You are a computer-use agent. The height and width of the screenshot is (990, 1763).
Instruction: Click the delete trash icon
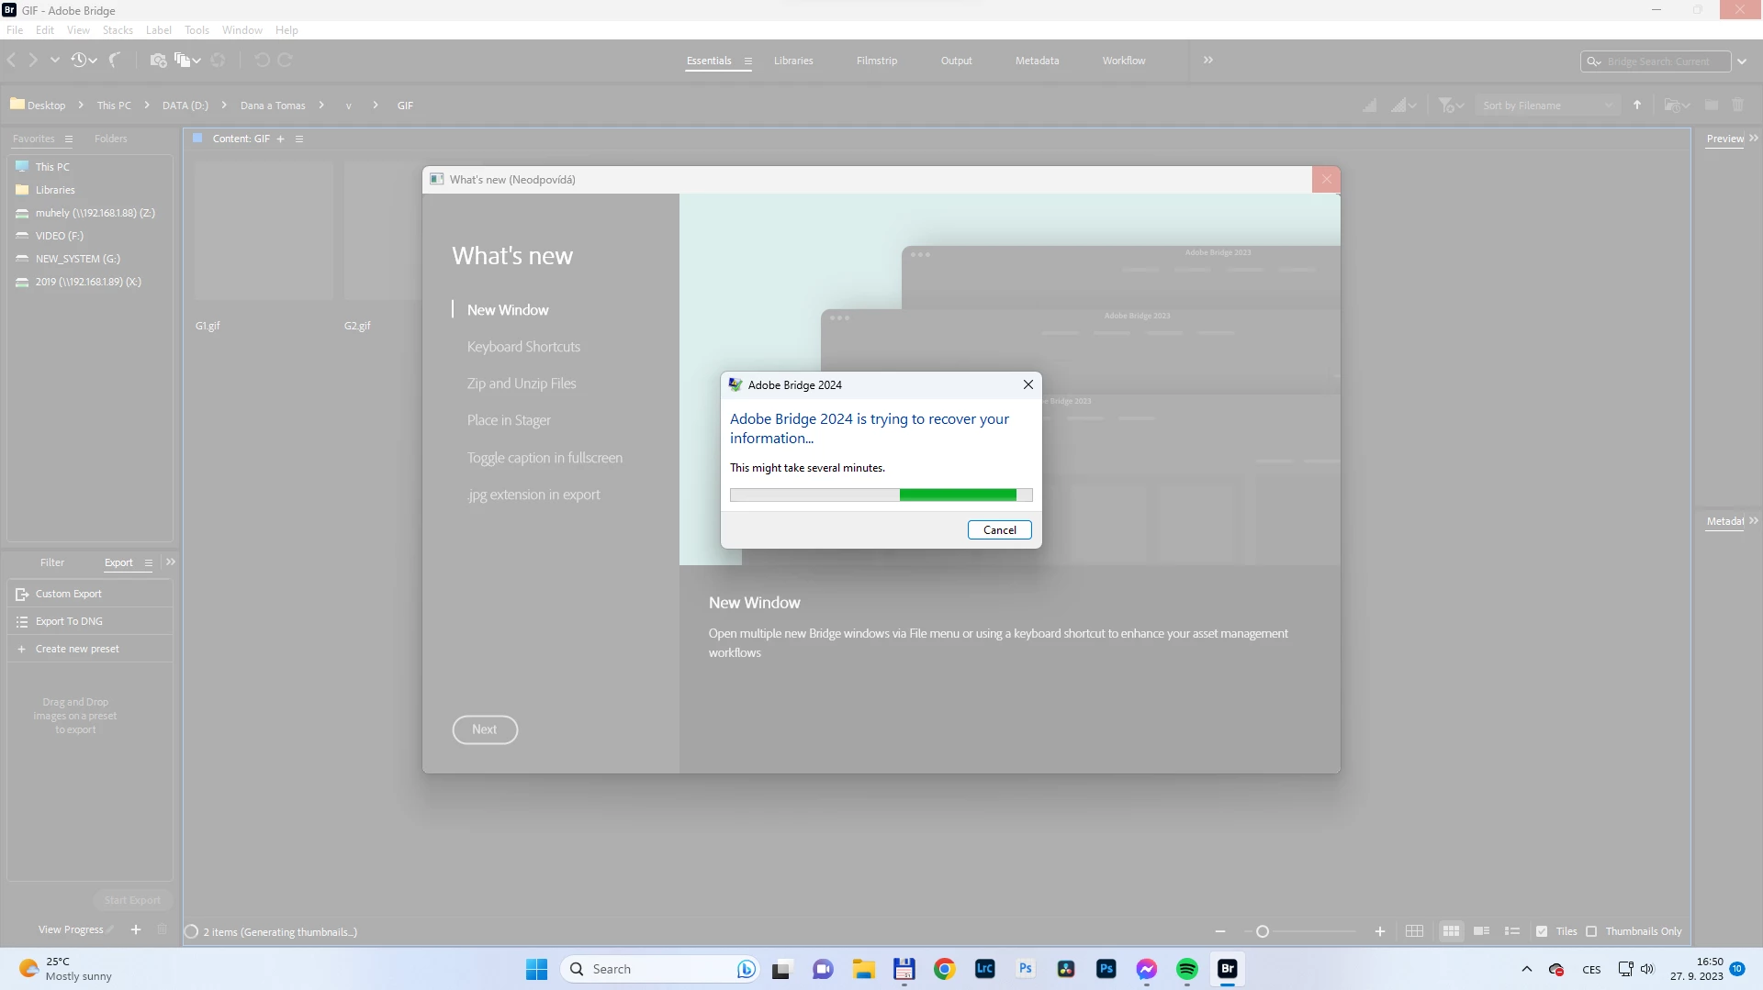coord(1738,106)
